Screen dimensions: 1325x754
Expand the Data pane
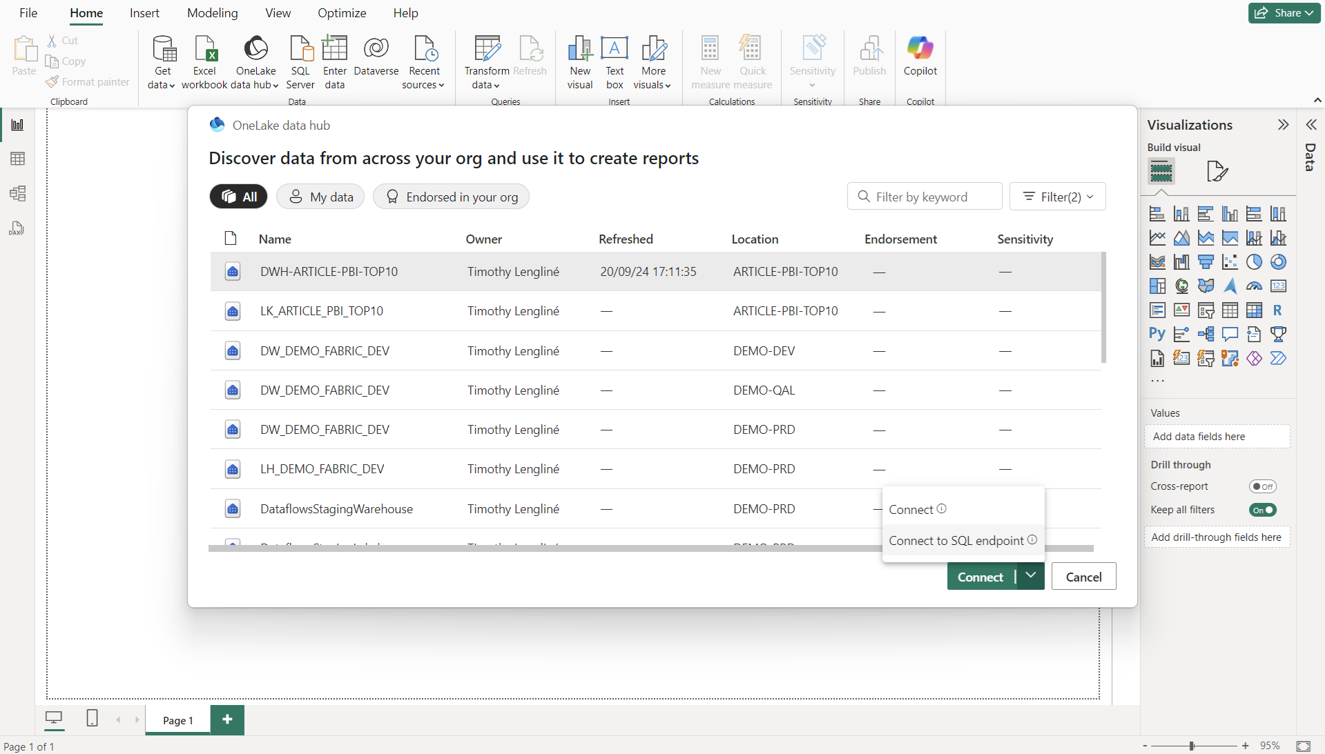pyautogui.click(x=1311, y=125)
